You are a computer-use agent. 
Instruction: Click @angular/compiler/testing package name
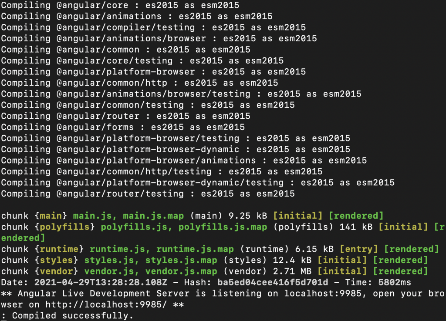[125, 27]
